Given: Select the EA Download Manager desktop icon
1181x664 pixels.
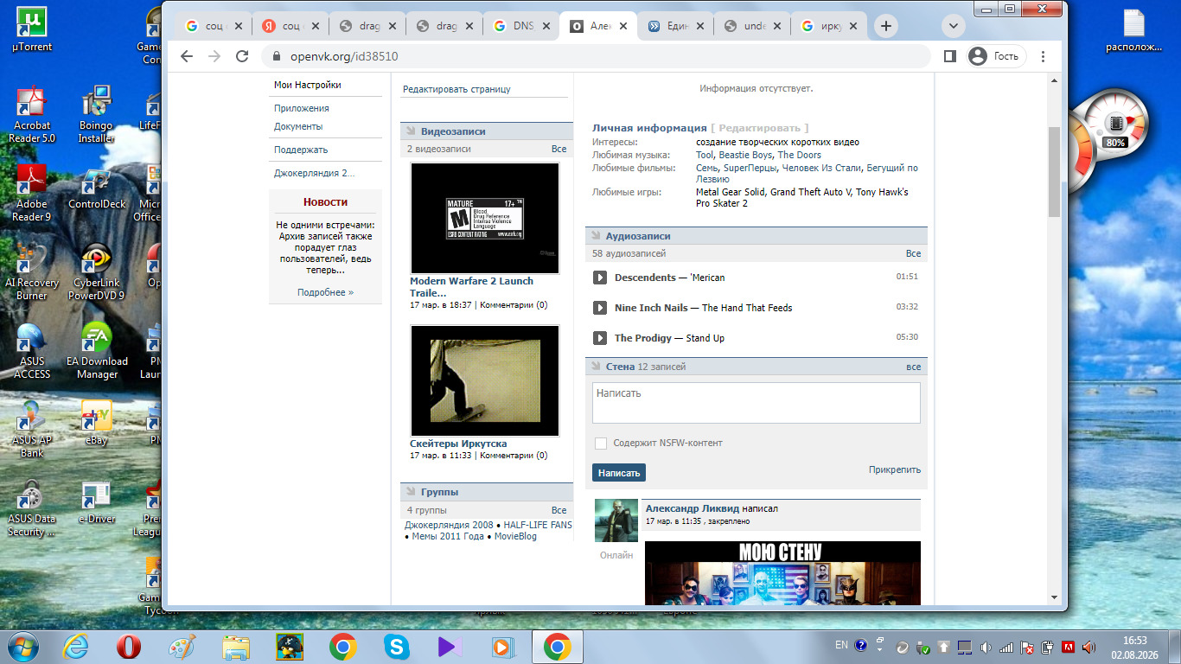Looking at the screenshot, I should 97,350.
